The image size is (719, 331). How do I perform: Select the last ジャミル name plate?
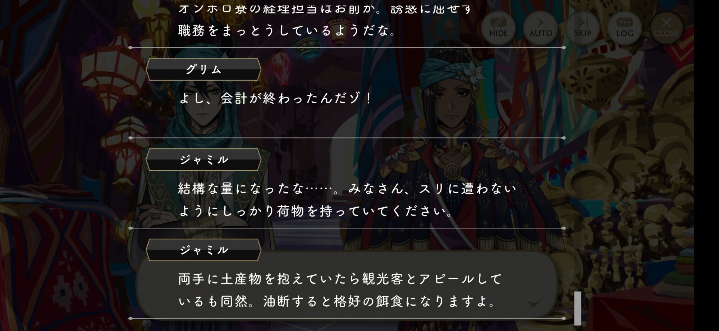(203, 250)
